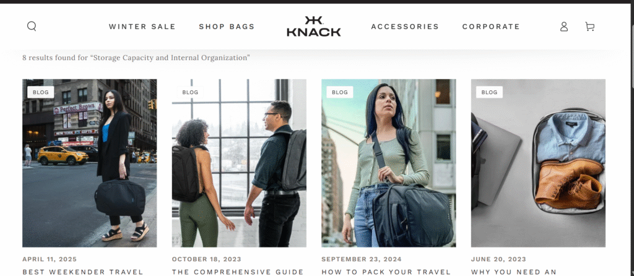
Task: Open the taxi street blog image
Action: click(89, 163)
